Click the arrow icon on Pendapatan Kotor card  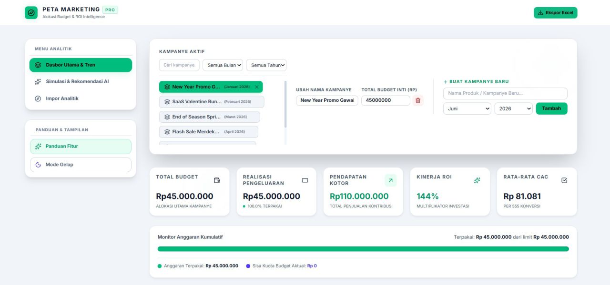click(390, 180)
